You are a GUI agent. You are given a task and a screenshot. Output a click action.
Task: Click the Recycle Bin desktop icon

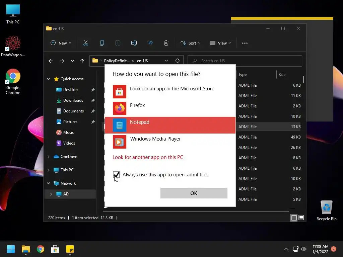(326, 210)
